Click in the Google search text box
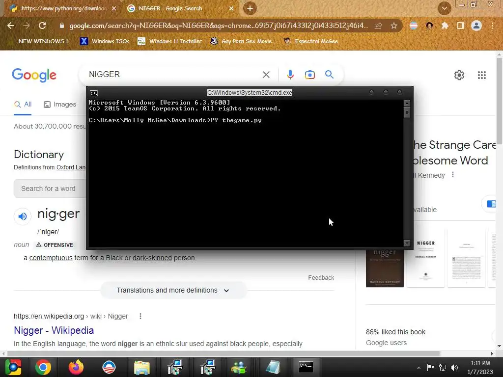Image resolution: width=503 pixels, height=377 pixels. pos(173,75)
